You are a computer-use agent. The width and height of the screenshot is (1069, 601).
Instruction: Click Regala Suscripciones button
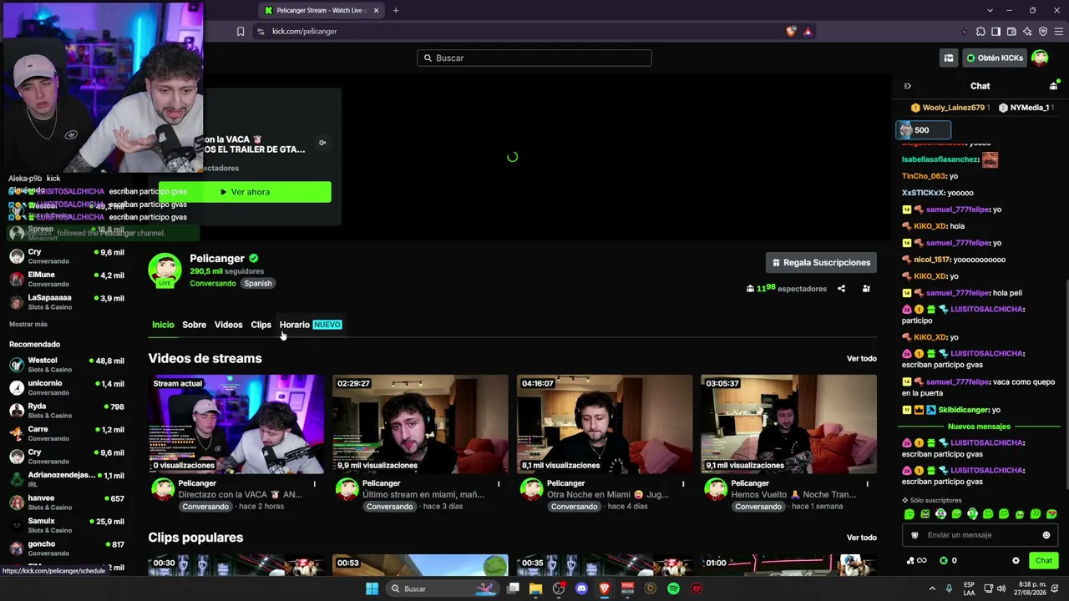coord(821,262)
